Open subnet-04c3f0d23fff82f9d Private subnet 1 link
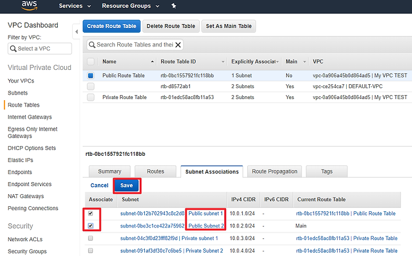 (169, 238)
